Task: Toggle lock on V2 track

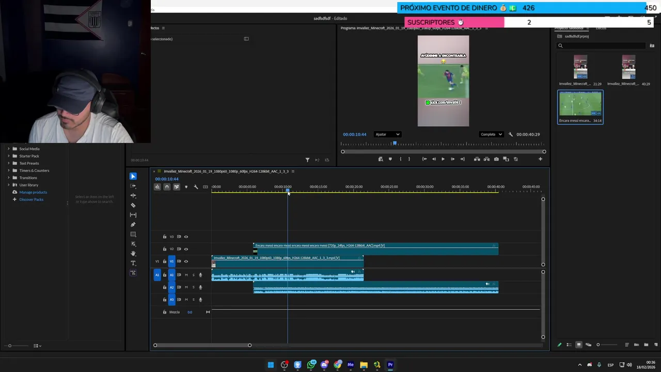Action: click(x=165, y=249)
